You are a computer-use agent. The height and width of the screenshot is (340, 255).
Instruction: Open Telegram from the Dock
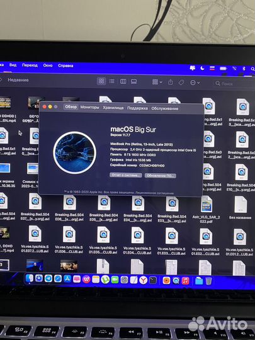(48, 279)
